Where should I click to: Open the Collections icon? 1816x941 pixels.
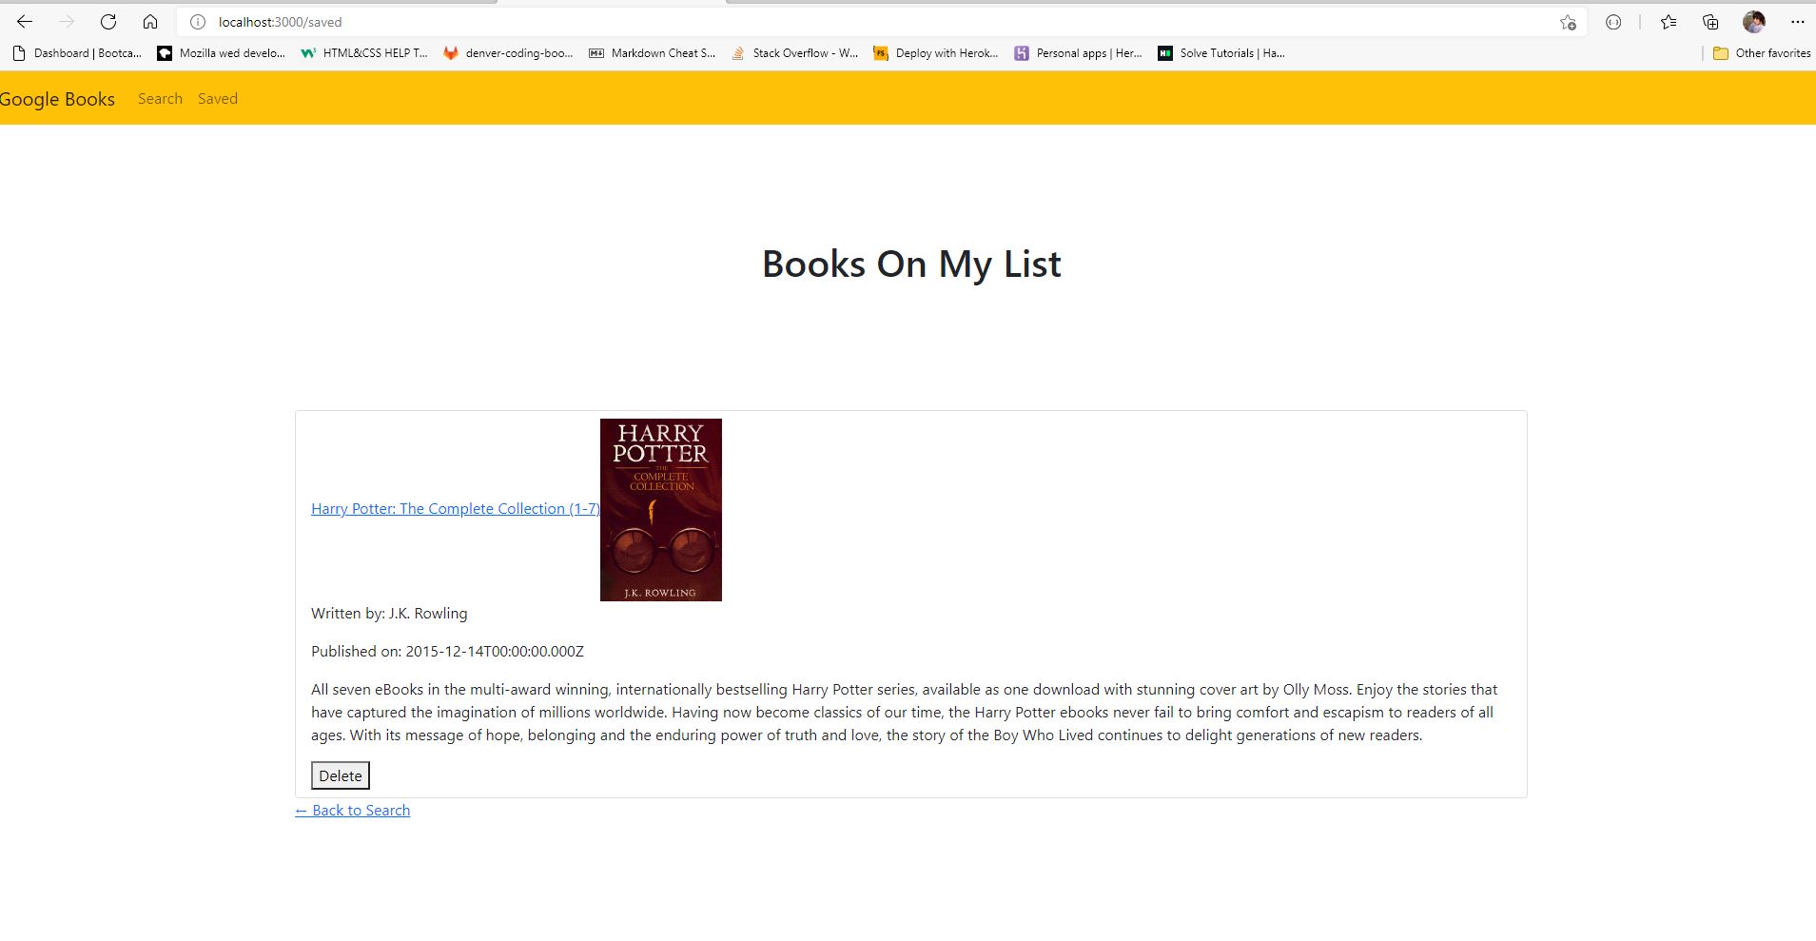(1710, 22)
